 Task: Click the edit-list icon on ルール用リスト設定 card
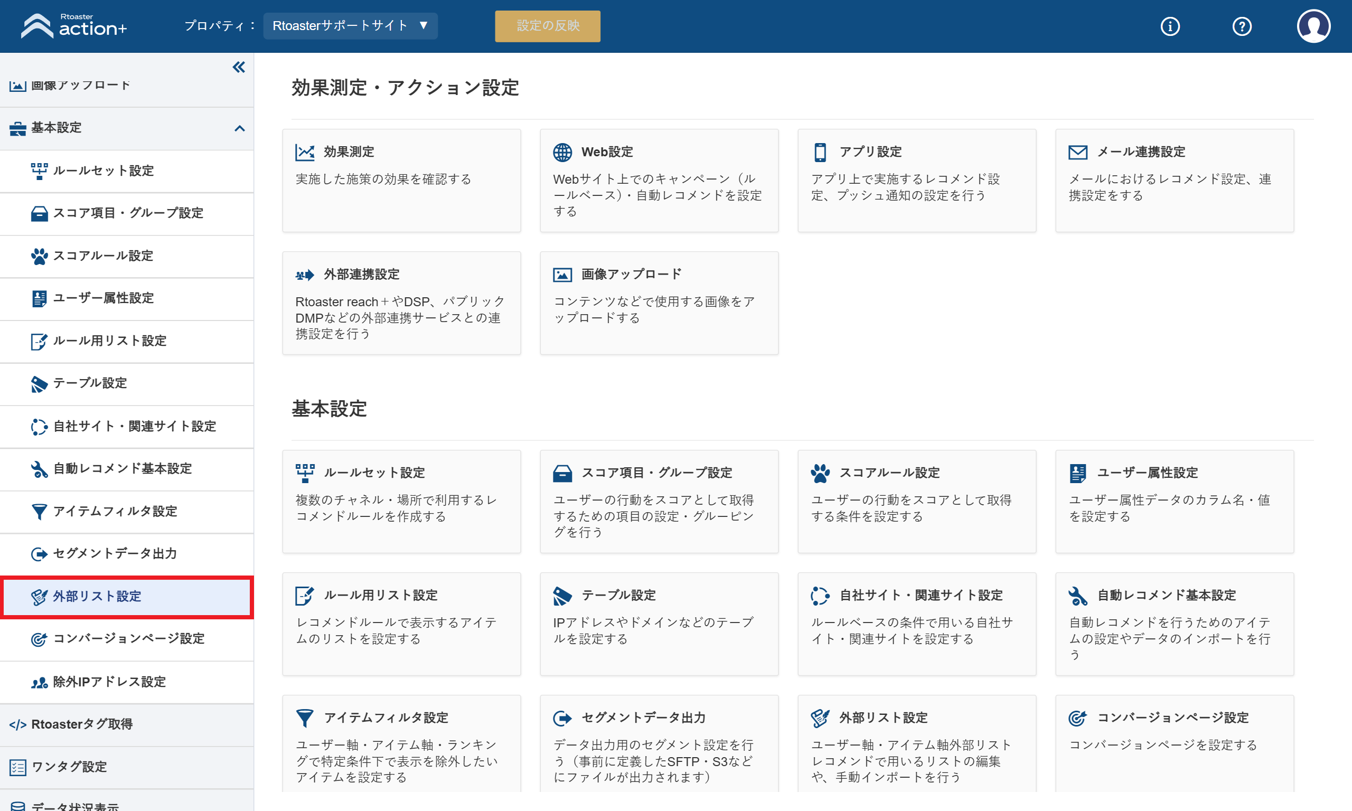[x=304, y=596]
